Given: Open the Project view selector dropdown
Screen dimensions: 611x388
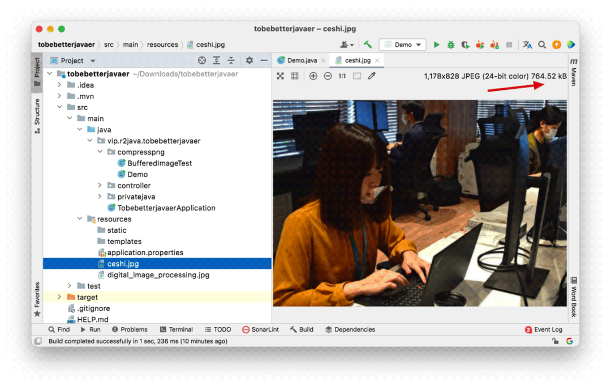Looking at the screenshot, I should [73, 60].
